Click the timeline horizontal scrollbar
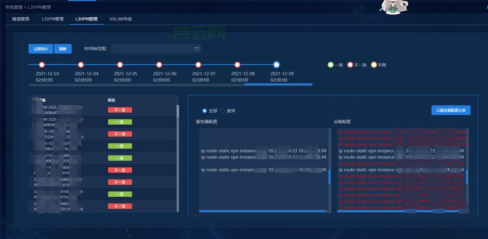This screenshot has height=239, width=488. tap(278, 84)
